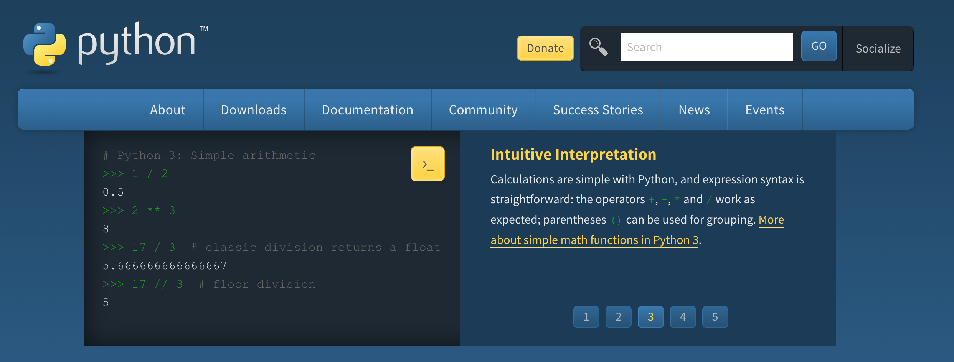The width and height of the screenshot is (954, 362).
Task: Focus the Search input field
Action: click(x=707, y=47)
